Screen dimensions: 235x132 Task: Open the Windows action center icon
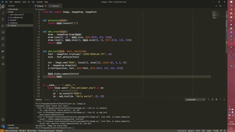tap(231, 128)
